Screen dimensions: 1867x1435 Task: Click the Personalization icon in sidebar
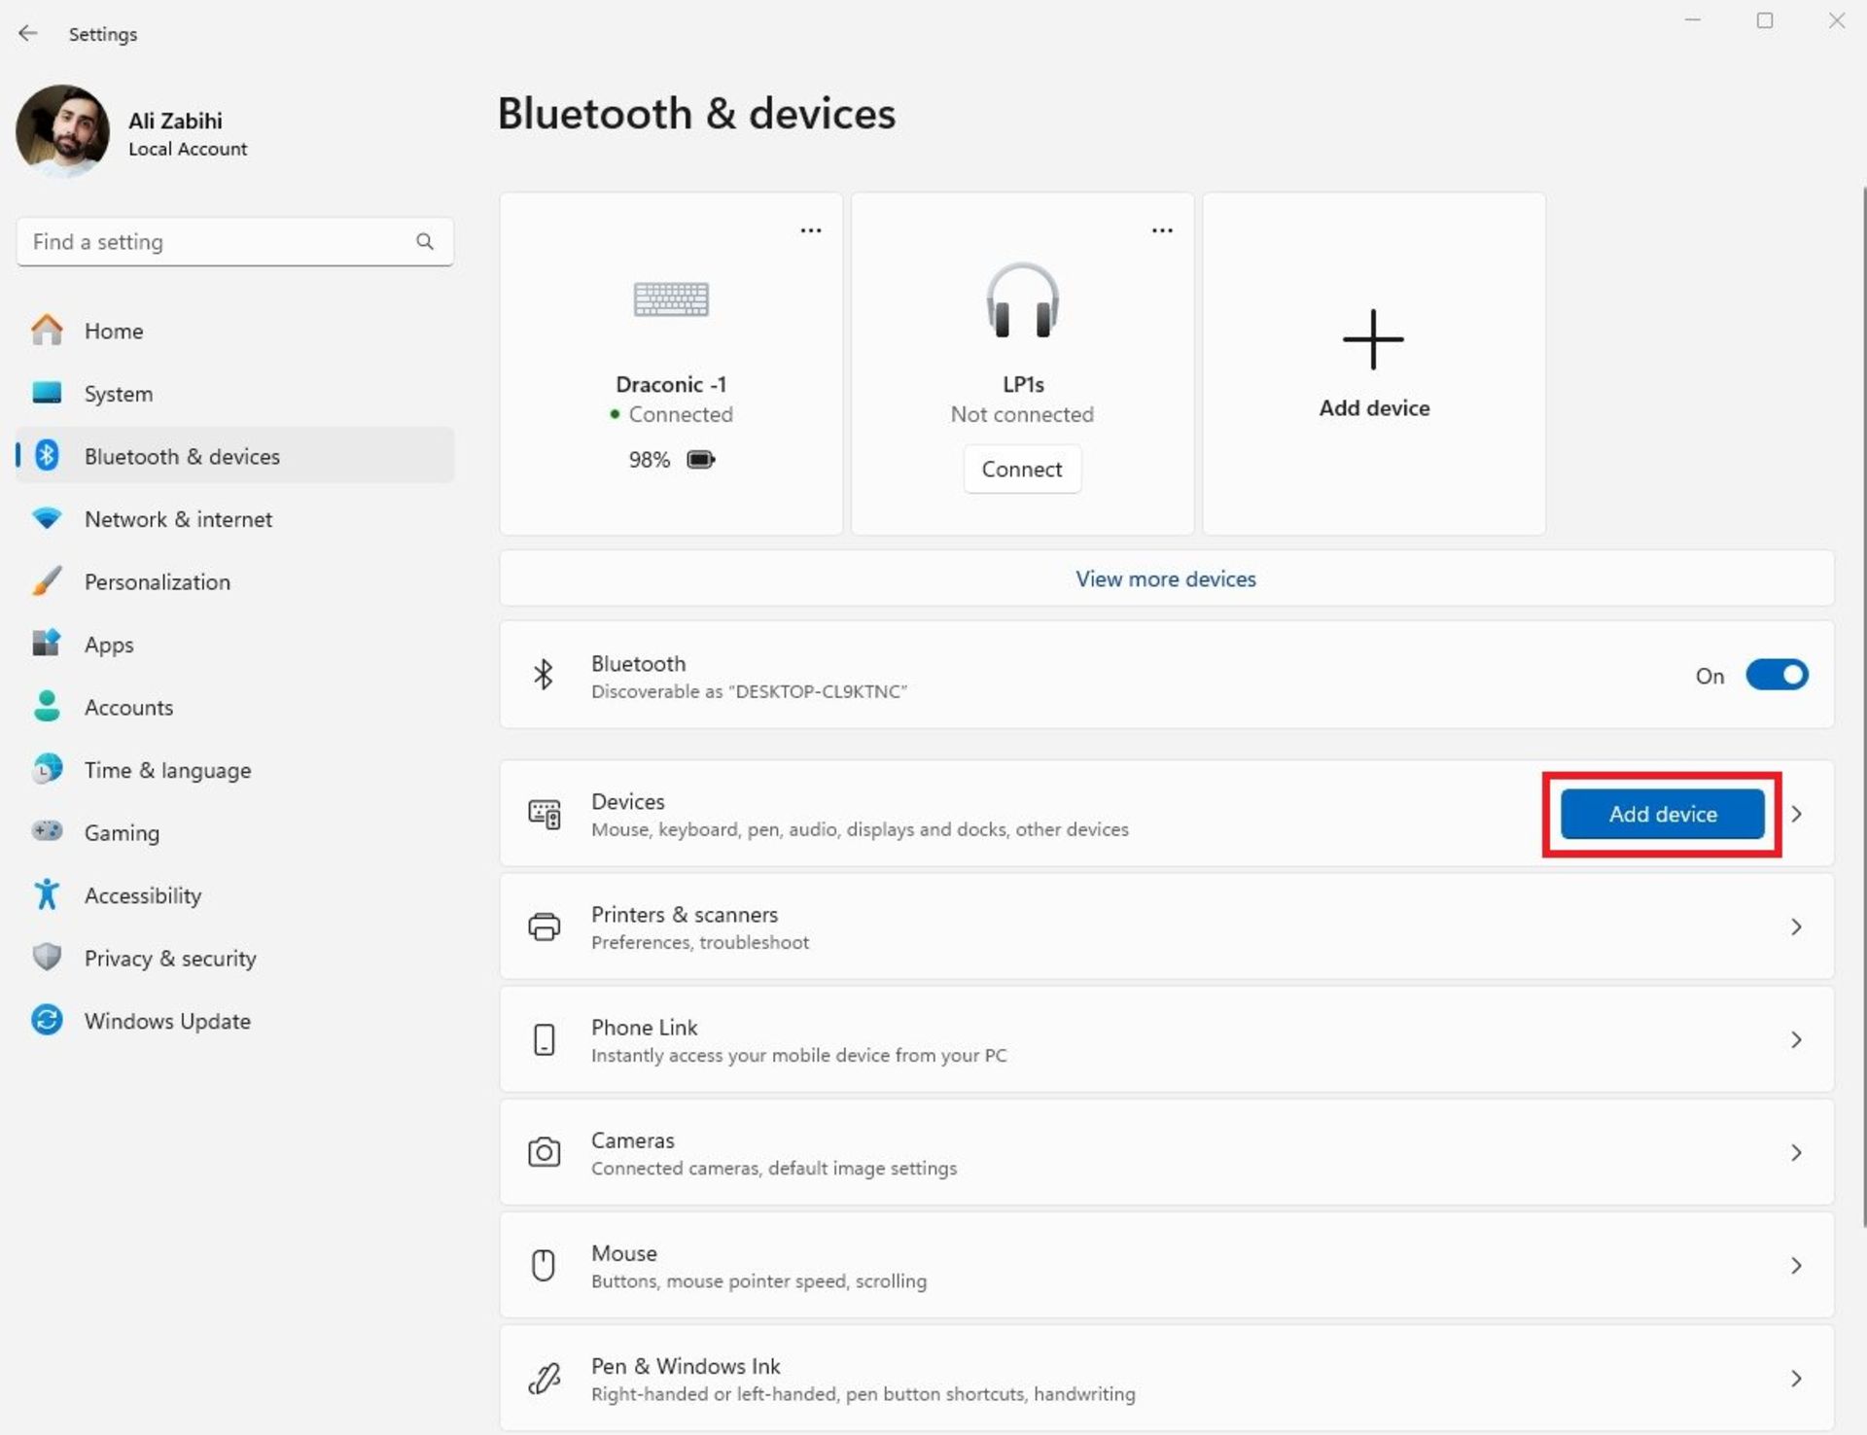pyautogui.click(x=44, y=580)
